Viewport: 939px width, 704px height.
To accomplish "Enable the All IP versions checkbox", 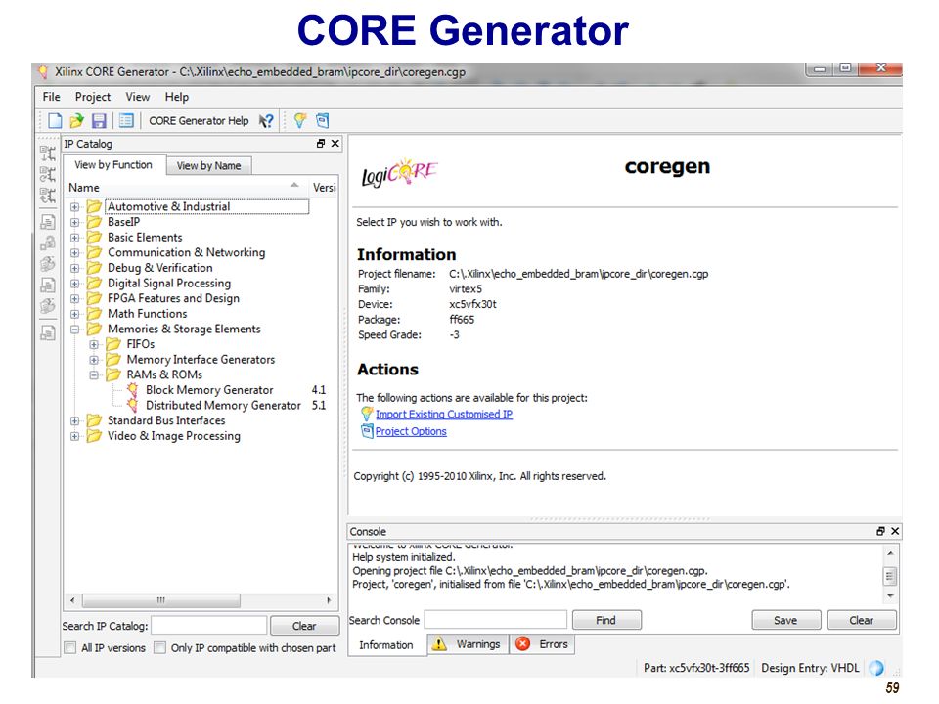I will (x=70, y=647).
